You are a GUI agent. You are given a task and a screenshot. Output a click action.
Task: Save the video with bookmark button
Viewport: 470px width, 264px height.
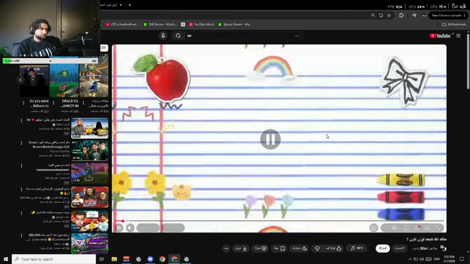coord(279,248)
